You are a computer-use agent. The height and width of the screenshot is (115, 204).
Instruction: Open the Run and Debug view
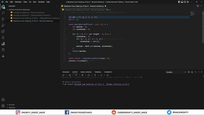[3, 25]
